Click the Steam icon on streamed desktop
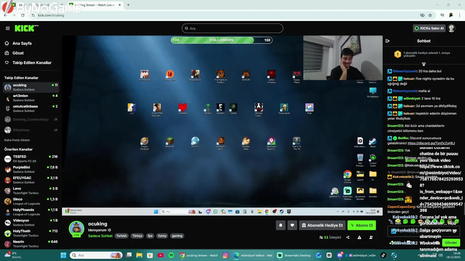The image size is (465, 261). (373, 142)
